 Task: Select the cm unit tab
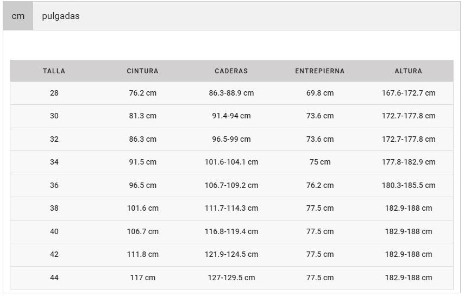pos(18,16)
